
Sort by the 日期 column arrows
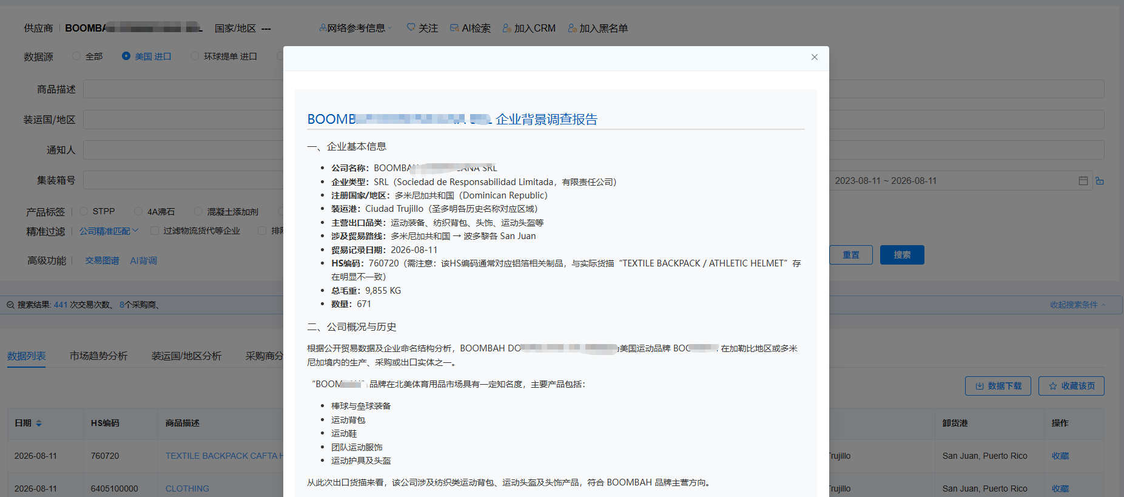pos(39,423)
